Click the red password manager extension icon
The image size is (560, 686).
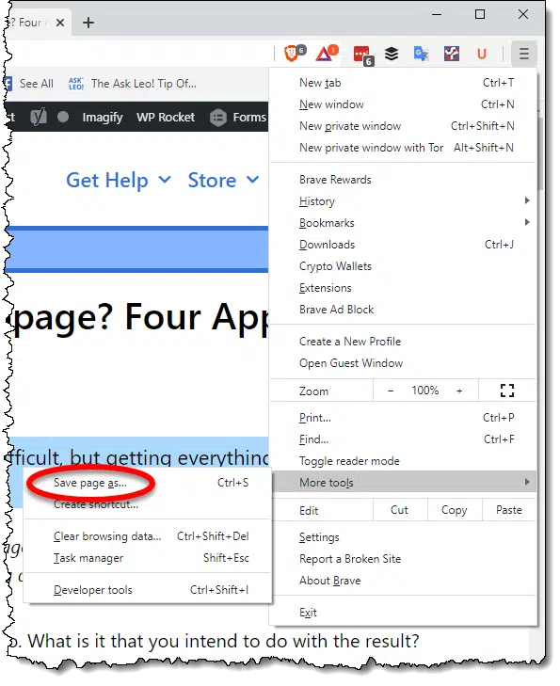point(362,55)
